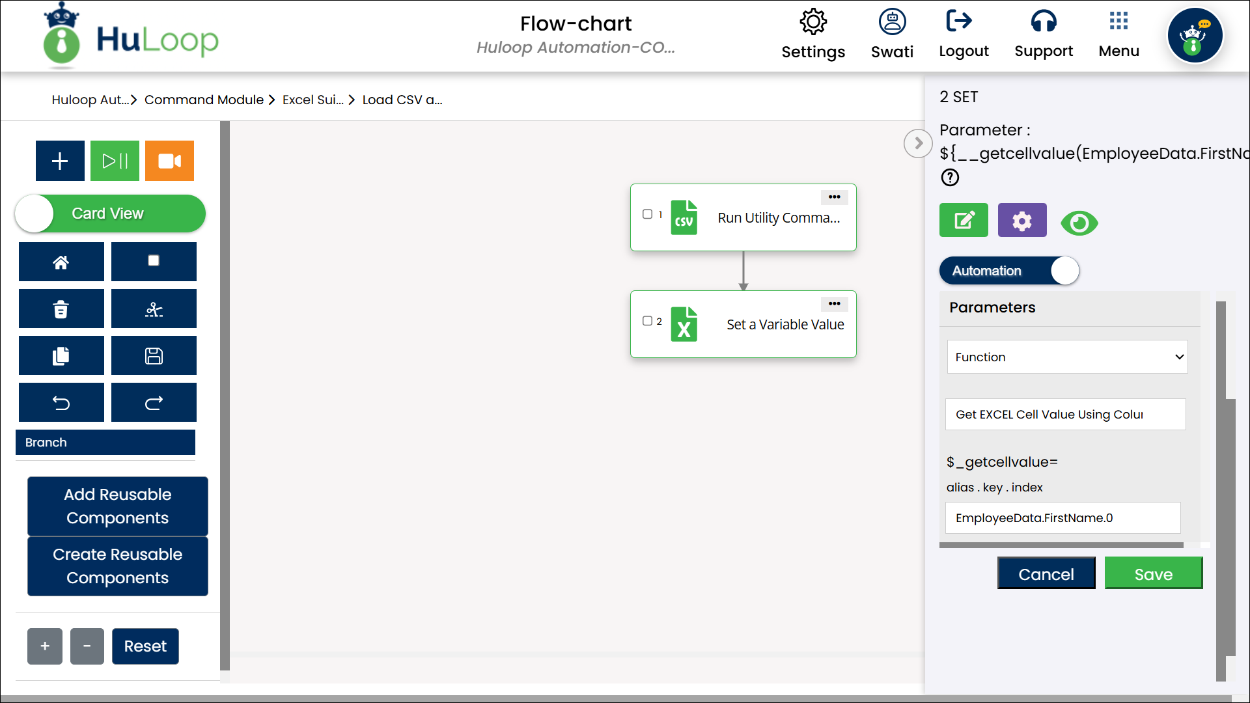
Task: Open the Function dropdown
Action: 1067,357
